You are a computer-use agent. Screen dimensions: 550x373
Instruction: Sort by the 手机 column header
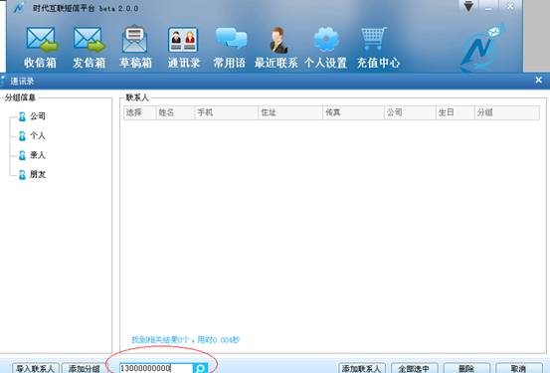(x=226, y=112)
